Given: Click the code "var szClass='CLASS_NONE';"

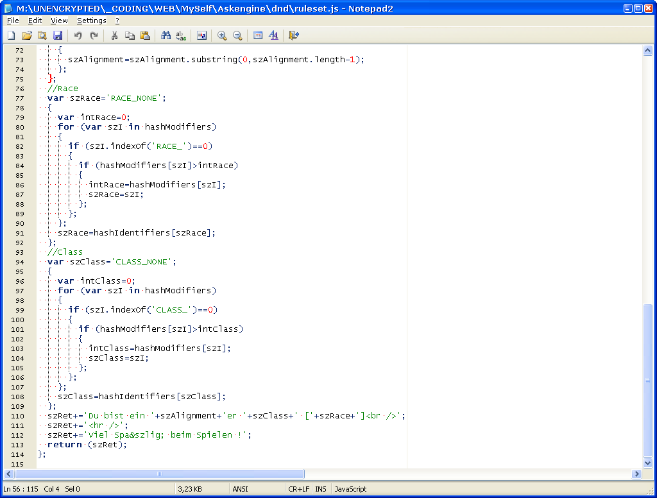Looking at the screenshot, I should 112,262.
